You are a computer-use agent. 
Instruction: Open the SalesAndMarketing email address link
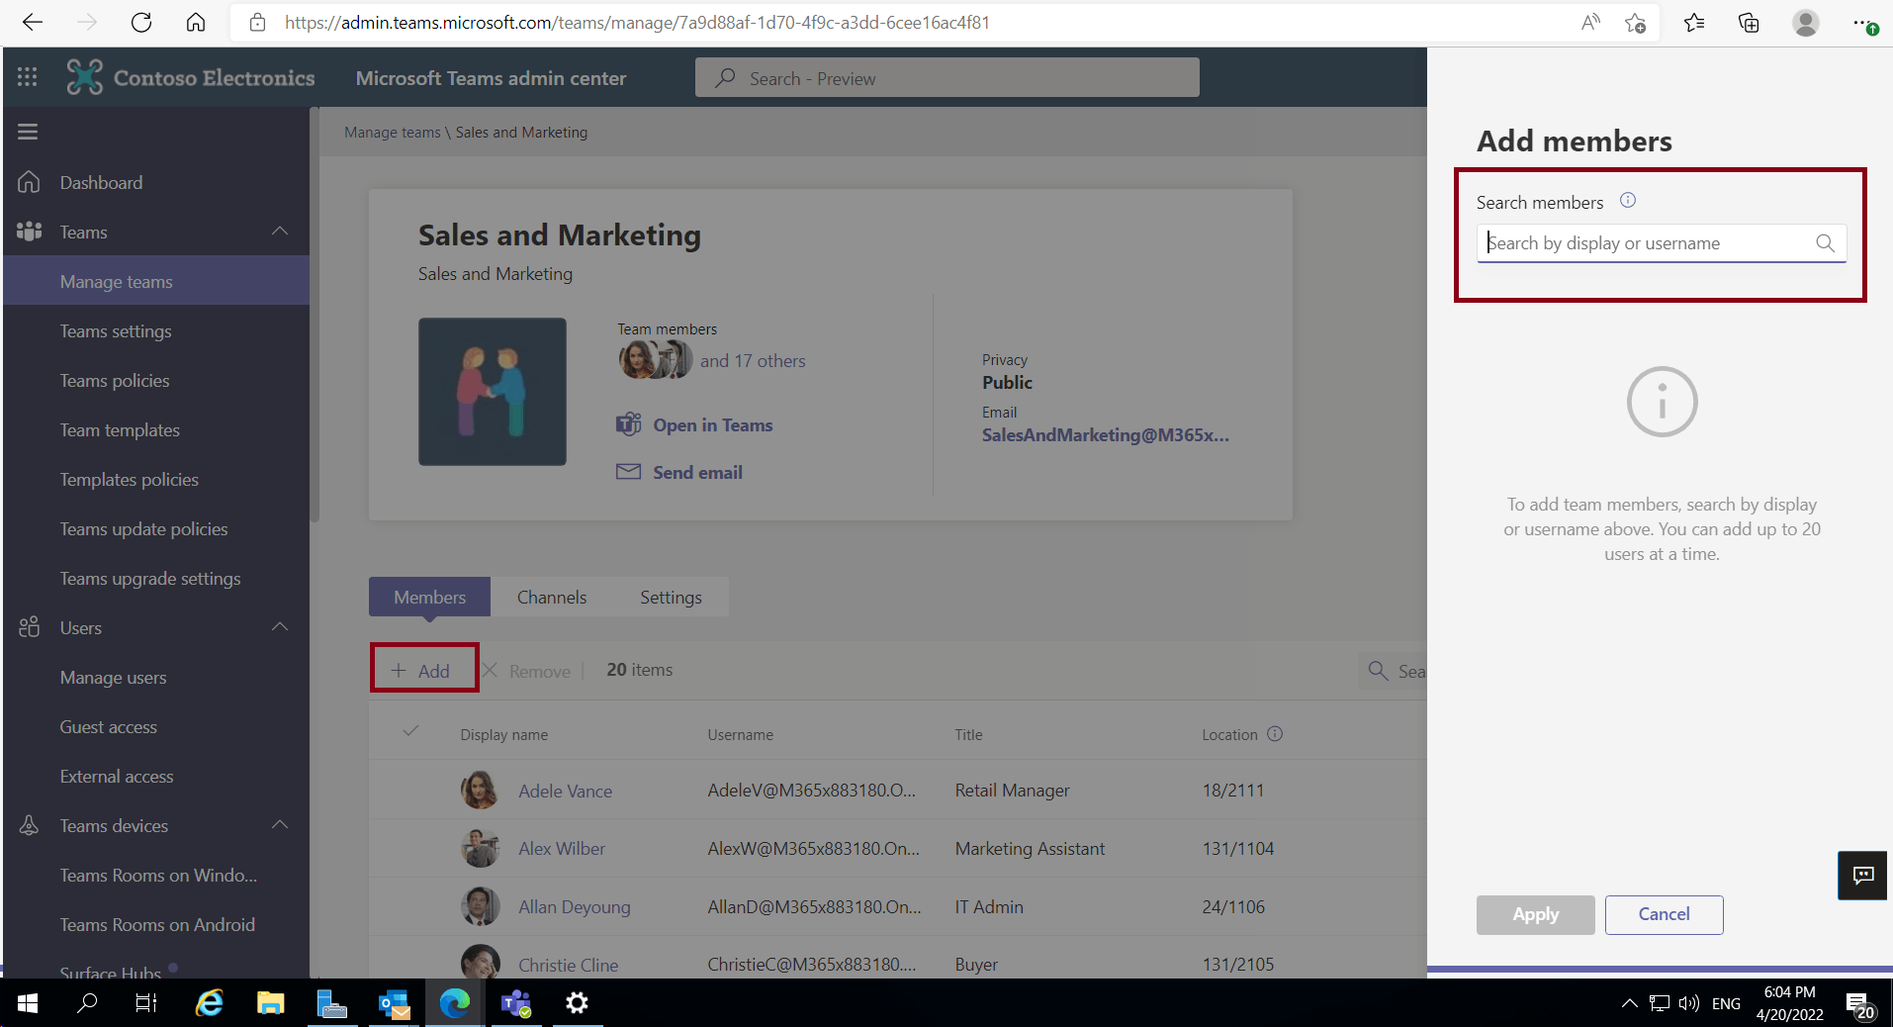[1106, 434]
